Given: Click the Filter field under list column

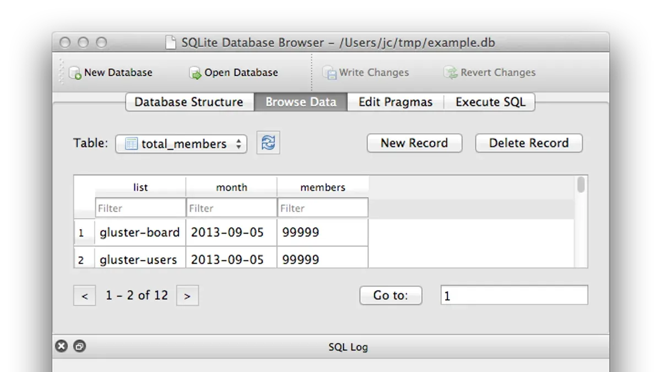Looking at the screenshot, I should tap(140, 208).
